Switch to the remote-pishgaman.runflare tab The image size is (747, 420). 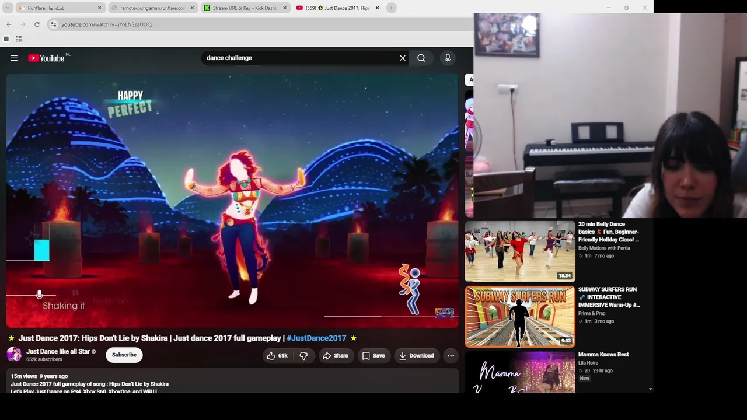pos(153,8)
